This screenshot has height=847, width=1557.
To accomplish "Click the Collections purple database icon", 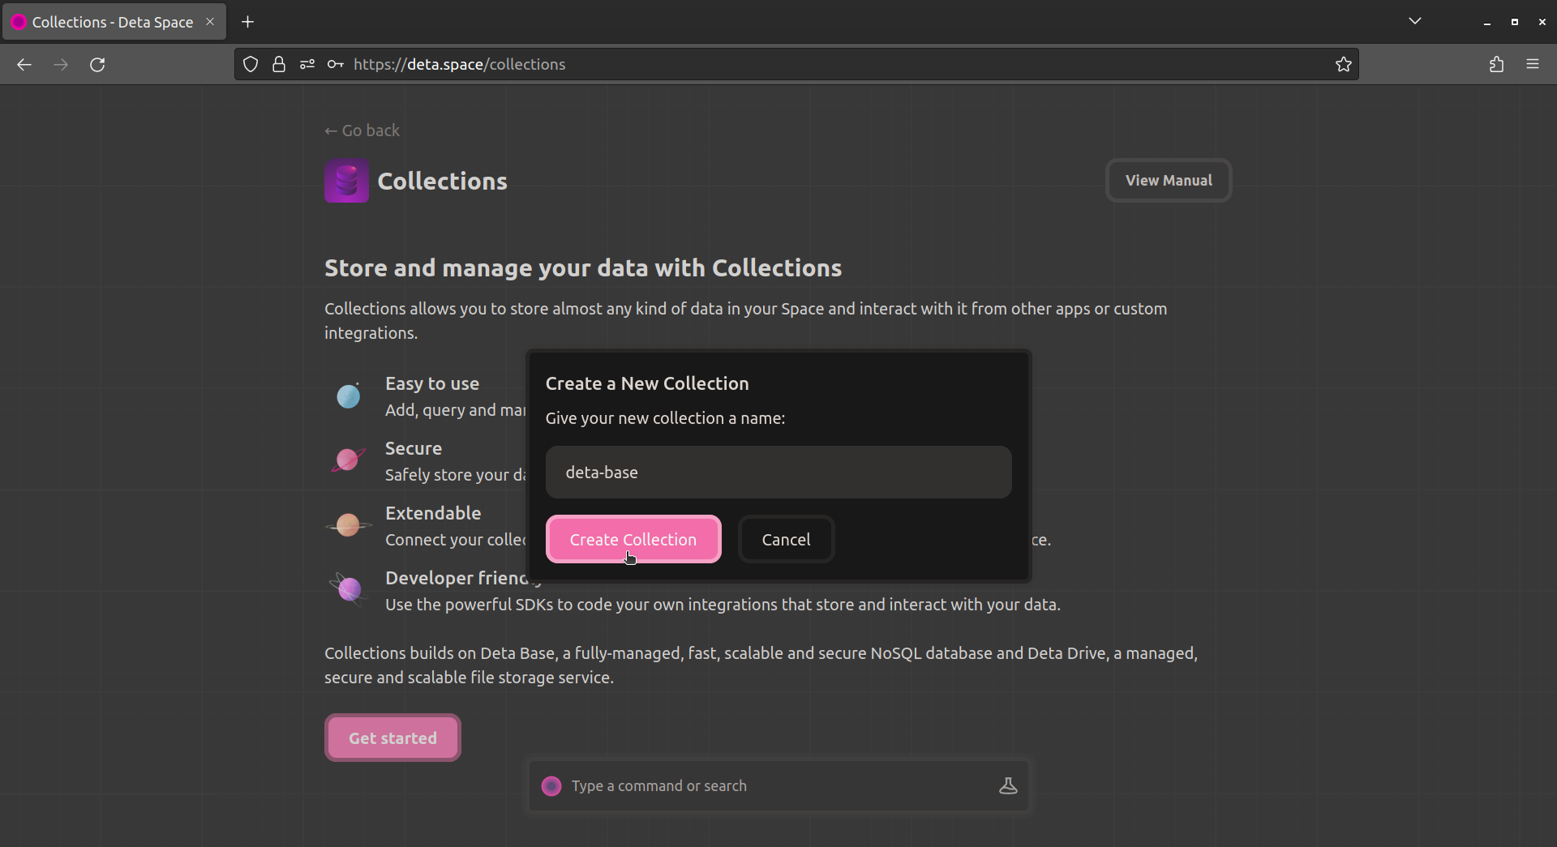I will point(346,181).
